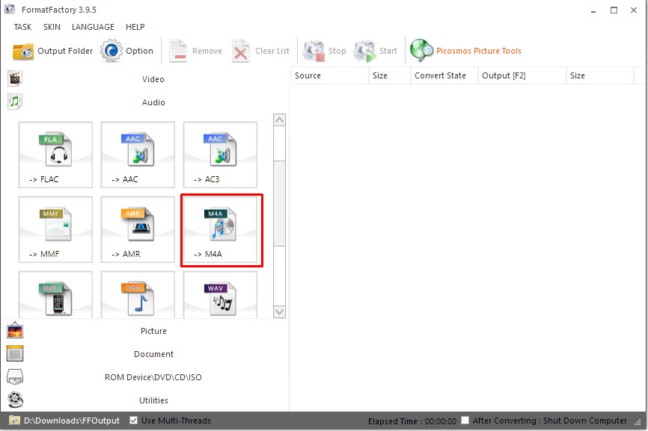Click the Start conversion button

click(x=376, y=51)
